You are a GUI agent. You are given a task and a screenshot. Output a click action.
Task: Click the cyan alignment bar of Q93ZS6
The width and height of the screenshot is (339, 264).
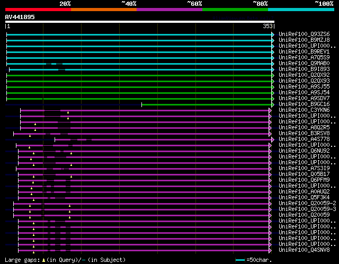(x=139, y=34)
